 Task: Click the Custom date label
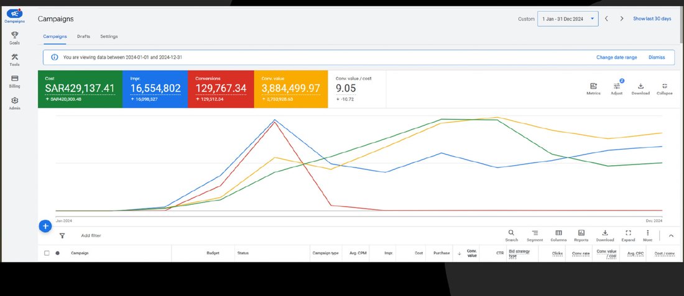coord(526,19)
